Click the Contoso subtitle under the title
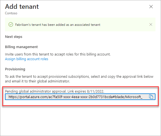 (x=11, y=13)
